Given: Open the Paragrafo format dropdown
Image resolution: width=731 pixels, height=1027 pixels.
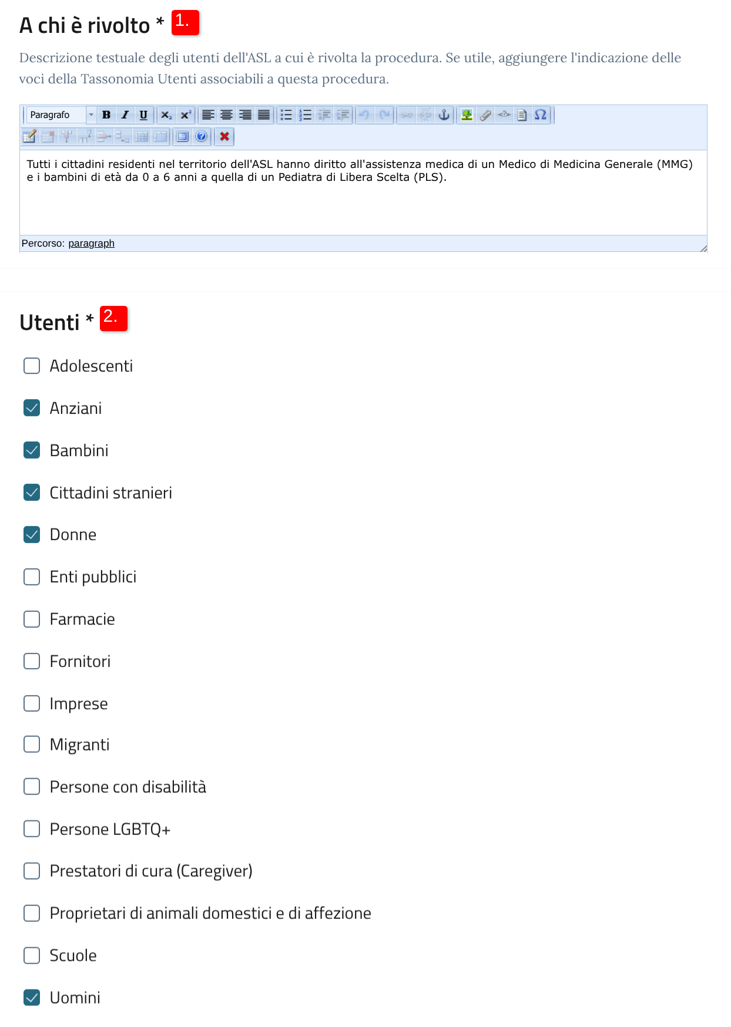Looking at the screenshot, I should pyautogui.click(x=61, y=115).
